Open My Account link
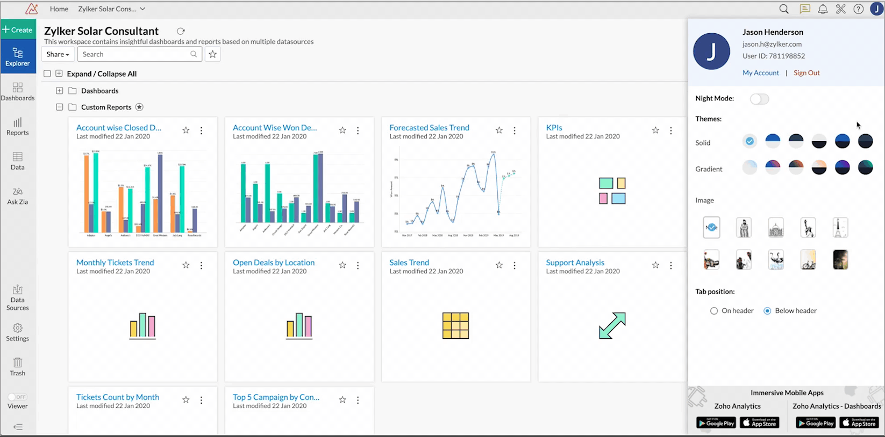This screenshot has height=437, width=885. pyautogui.click(x=761, y=73)
